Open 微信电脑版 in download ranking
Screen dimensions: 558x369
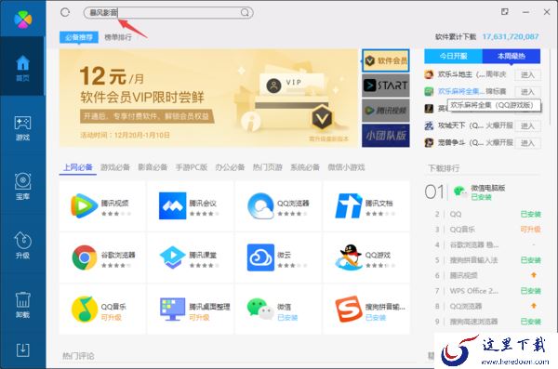point(487,188)
